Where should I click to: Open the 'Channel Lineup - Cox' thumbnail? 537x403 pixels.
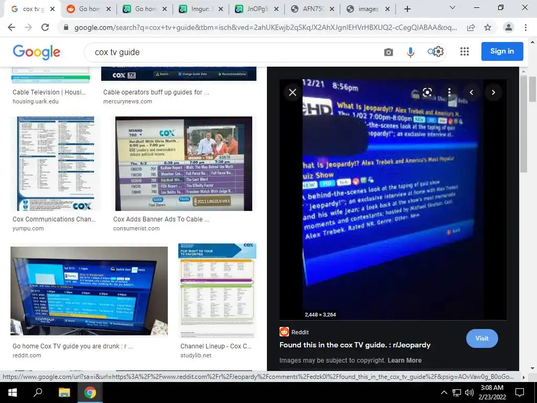pos(217,291)
